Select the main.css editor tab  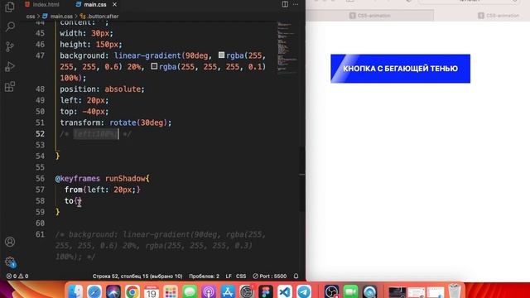pos(91,4)
